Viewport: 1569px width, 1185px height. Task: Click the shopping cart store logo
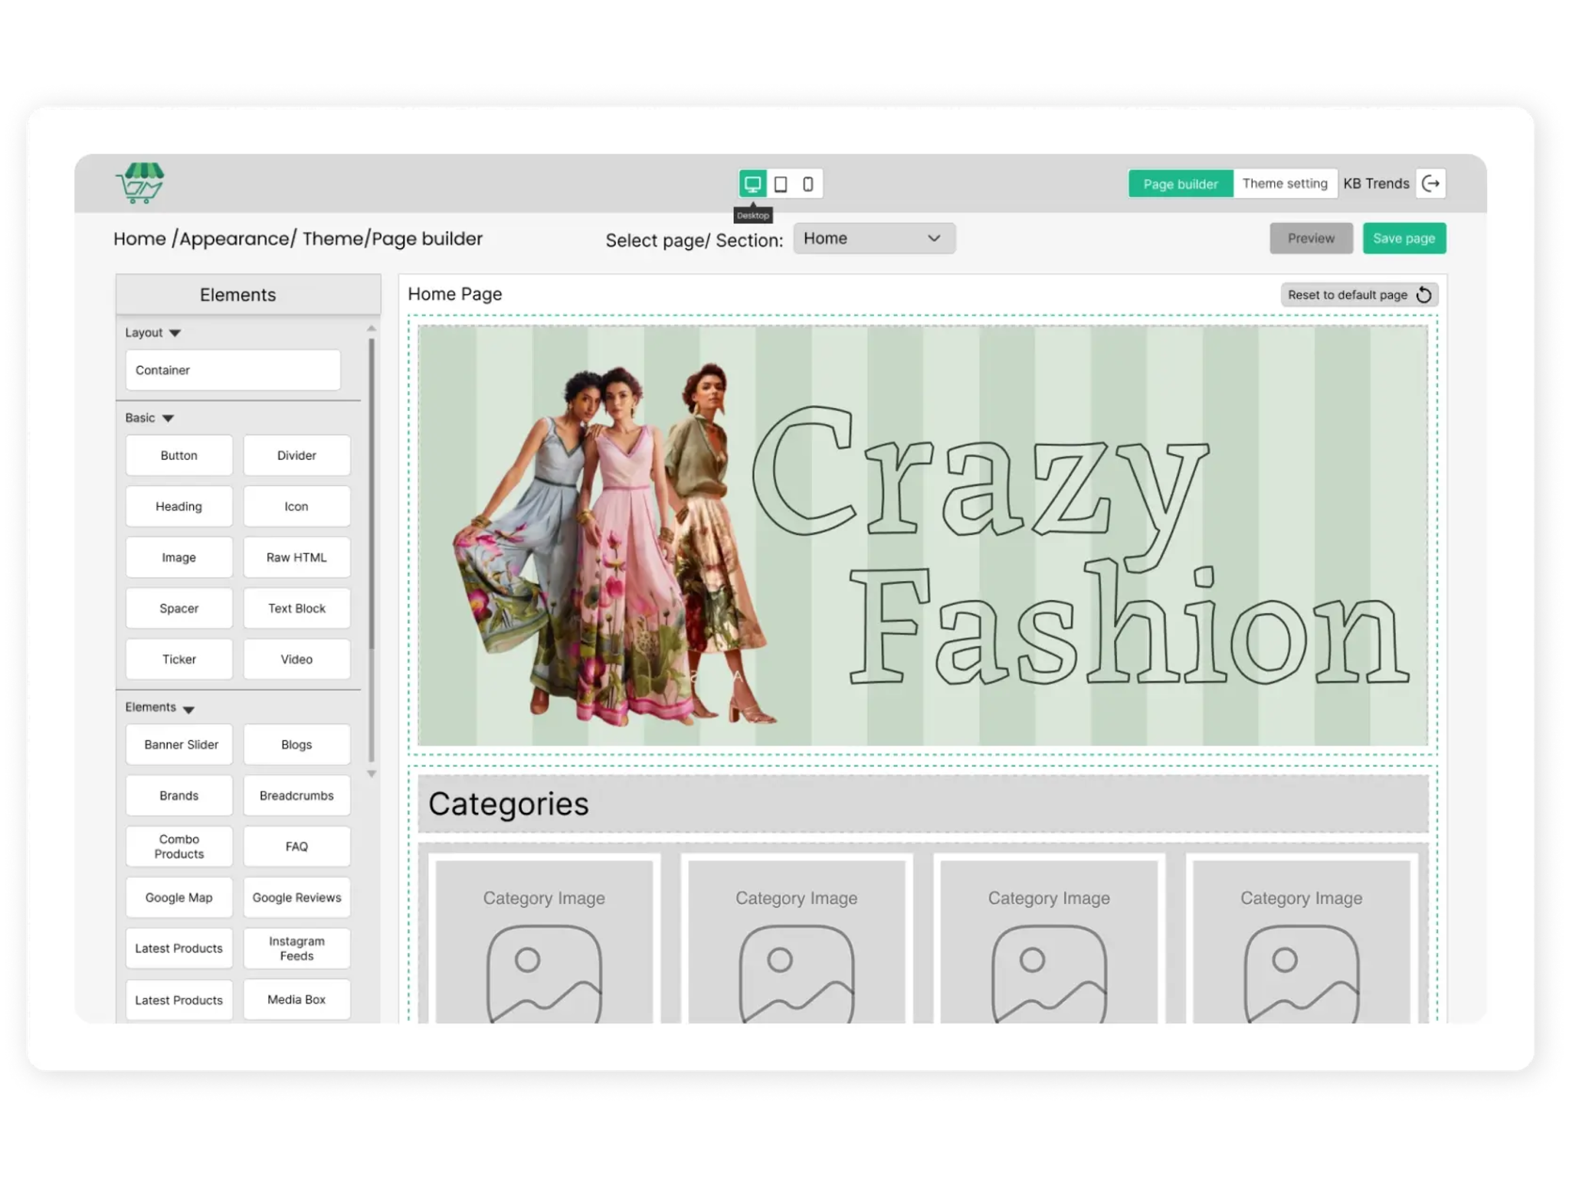pyautogui.click(x=140, y=183)
